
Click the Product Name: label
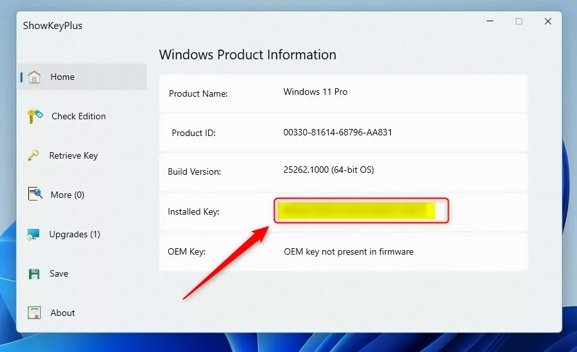(x=198, y=93)
